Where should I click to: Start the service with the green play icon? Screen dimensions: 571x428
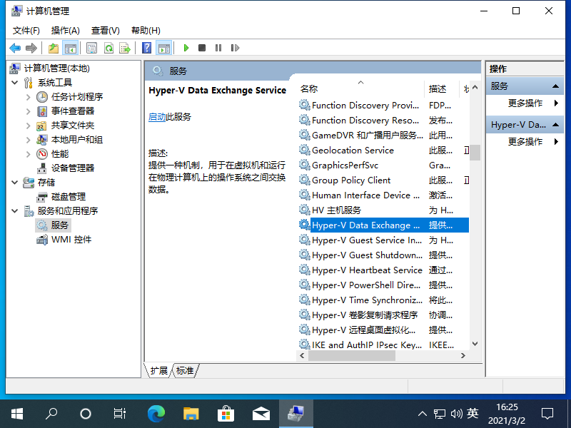[186, 48]
